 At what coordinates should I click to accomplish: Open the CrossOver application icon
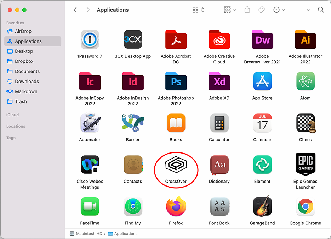point(176,166)
